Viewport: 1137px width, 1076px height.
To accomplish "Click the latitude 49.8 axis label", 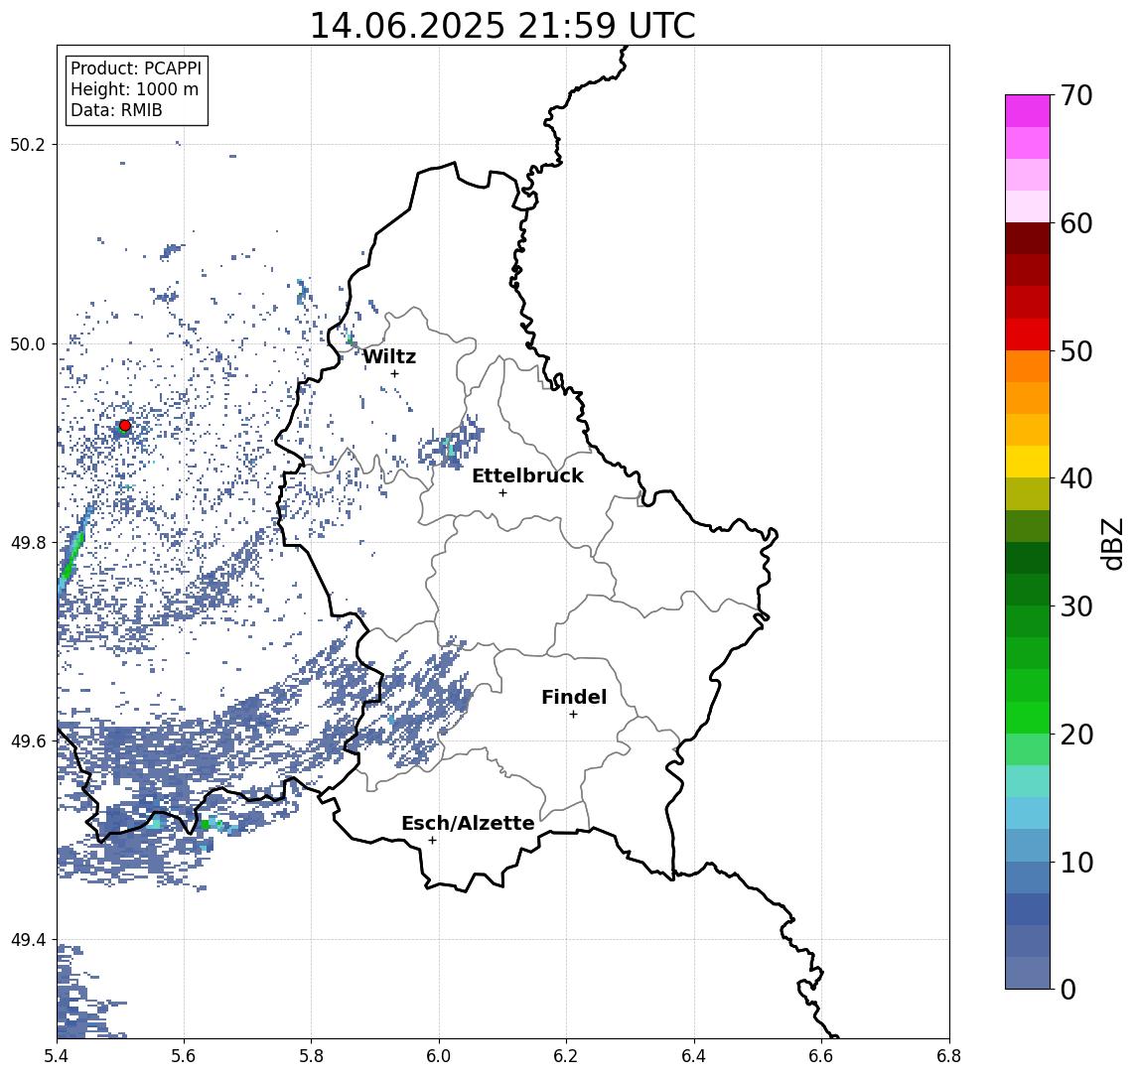I will coord(28,542).
